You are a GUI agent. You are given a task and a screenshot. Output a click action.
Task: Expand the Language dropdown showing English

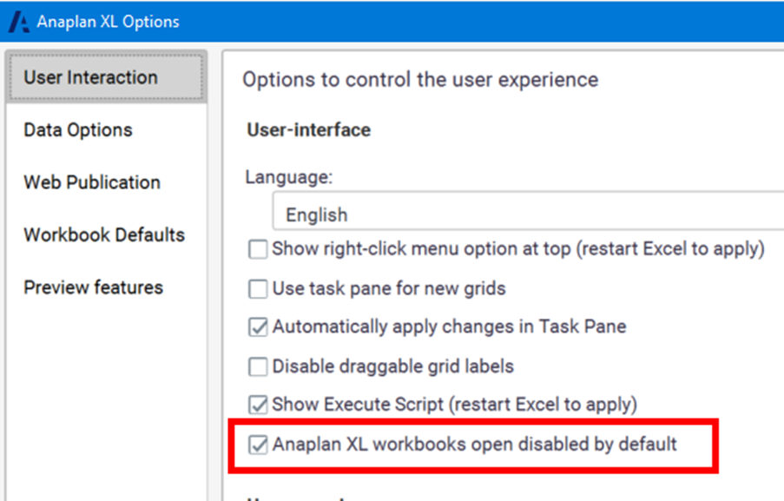pos(521,214)
